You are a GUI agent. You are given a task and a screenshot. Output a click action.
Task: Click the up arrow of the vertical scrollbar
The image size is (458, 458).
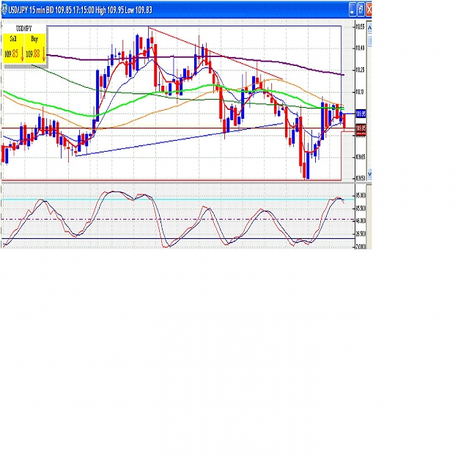(369, 28)
